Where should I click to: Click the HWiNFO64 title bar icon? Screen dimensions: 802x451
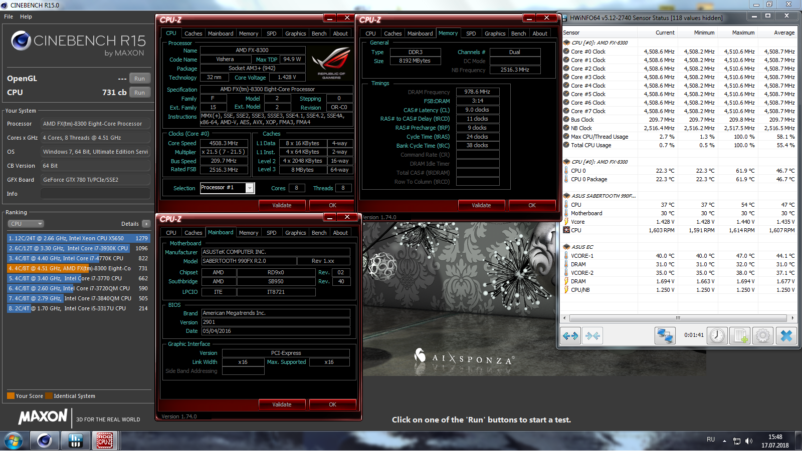[565, 18]
